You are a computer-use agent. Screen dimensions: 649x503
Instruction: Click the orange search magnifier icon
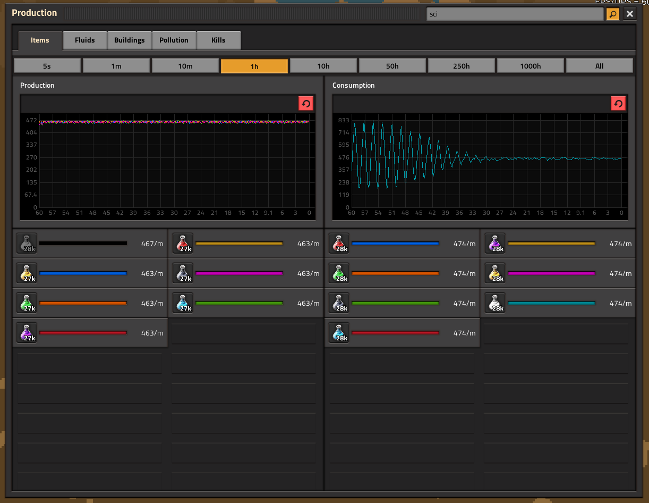(613, 14)
